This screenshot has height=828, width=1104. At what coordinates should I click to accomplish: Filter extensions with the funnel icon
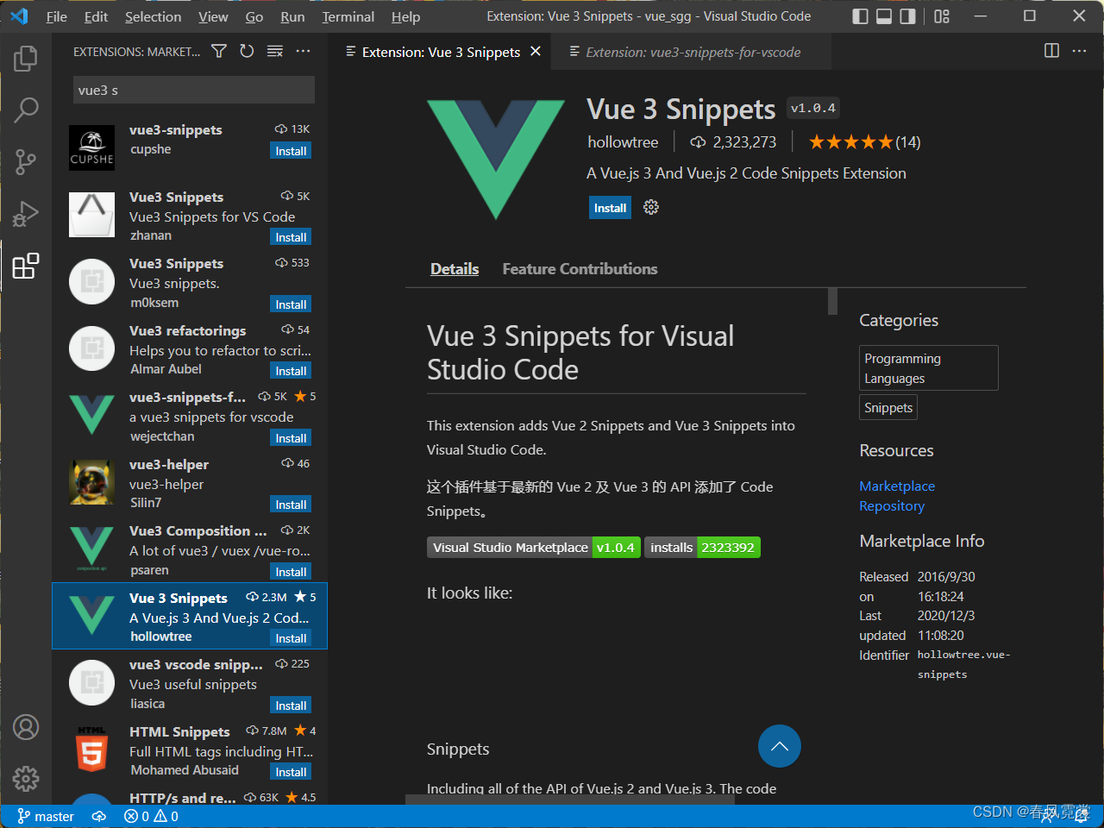[219, 52]
